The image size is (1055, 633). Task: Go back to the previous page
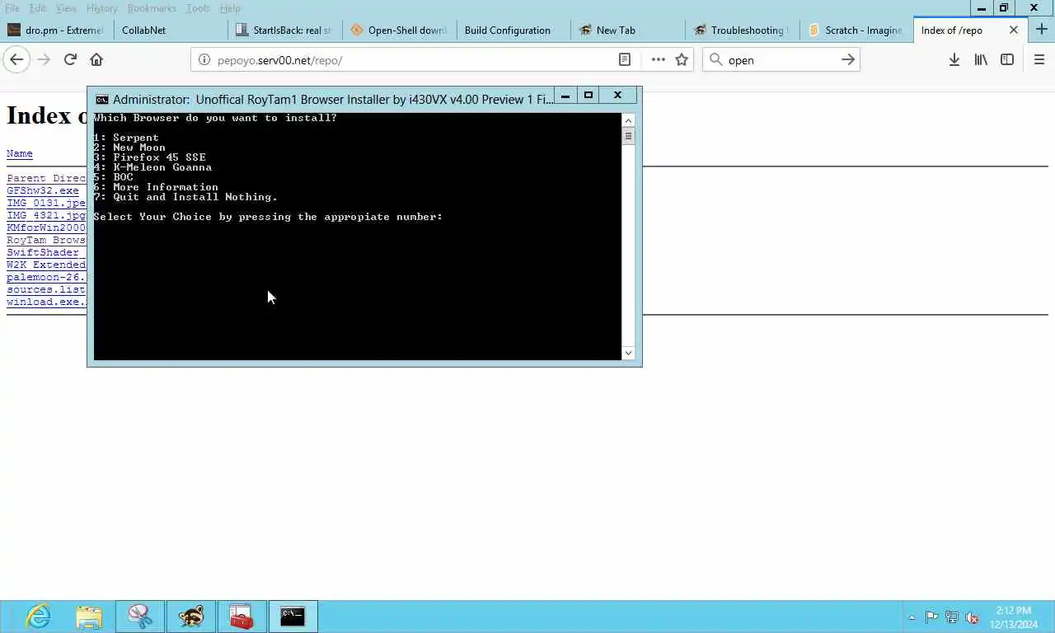(x=16, y=59)
